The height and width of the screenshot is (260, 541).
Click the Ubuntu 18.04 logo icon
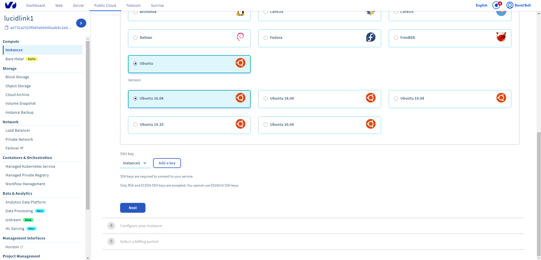click(371, 98)
